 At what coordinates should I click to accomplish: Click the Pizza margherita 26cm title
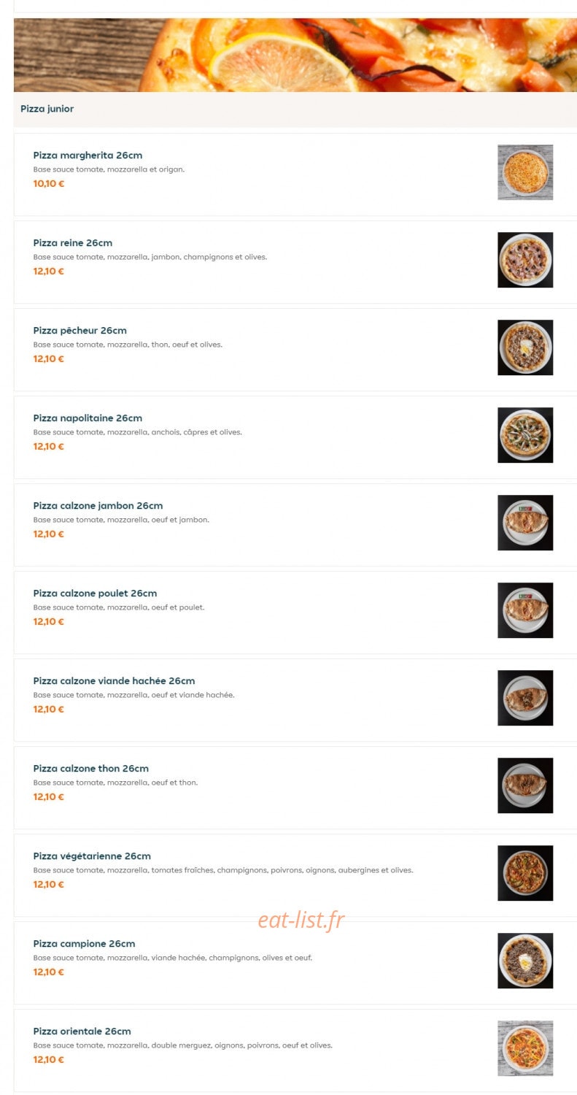(x=88, y=155)
